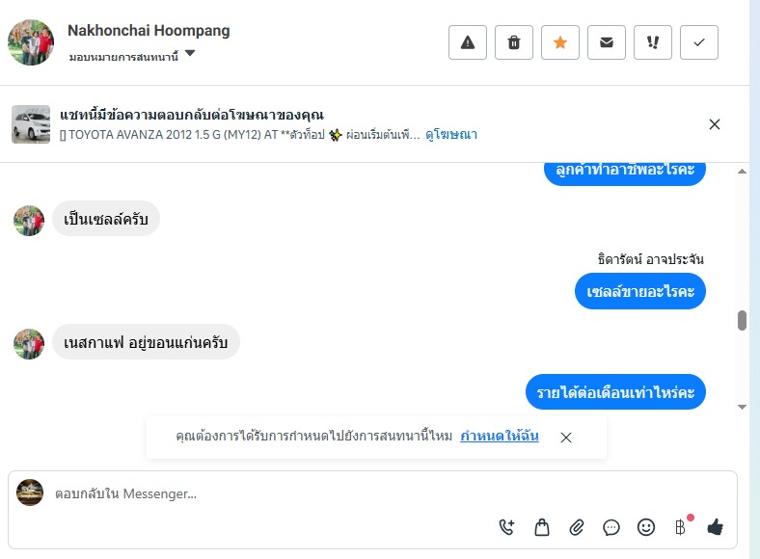
Task: Click the กำหนดให้ฉัน link
Action: (x=499, y=437)
